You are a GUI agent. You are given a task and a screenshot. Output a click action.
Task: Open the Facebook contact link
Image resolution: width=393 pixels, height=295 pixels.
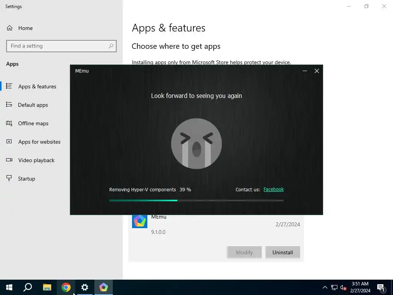pos(273,189)
